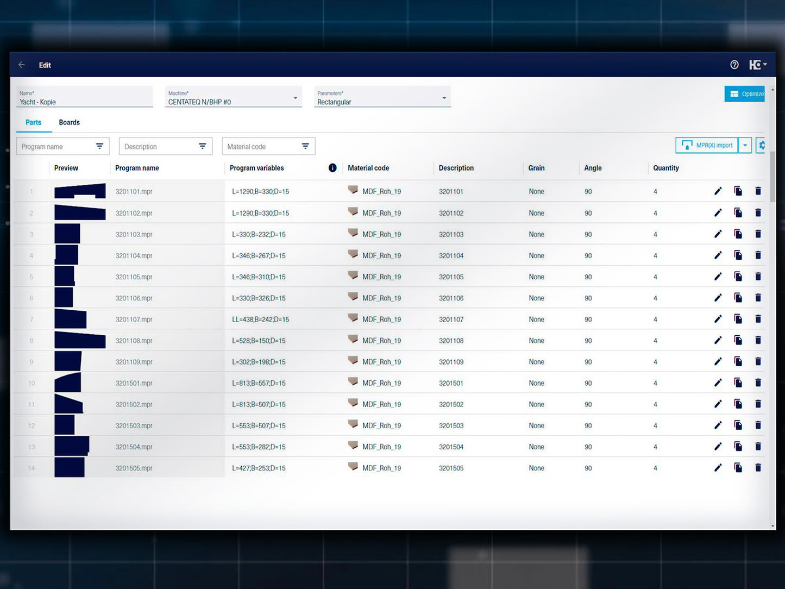The image size is (785, 589).
Task: Click the MPR(X) import button
Action: point(707,146)
